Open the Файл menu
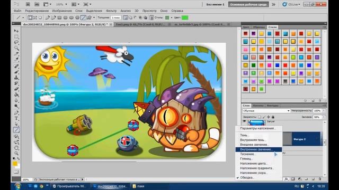Screen dimensions: 339x190 point(17,11)
